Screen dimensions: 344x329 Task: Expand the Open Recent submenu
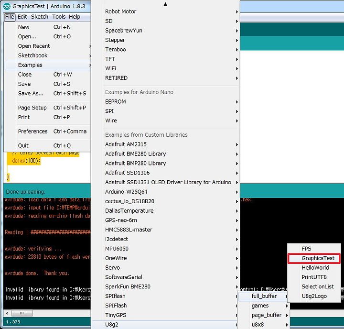click(x=48, y=46)
